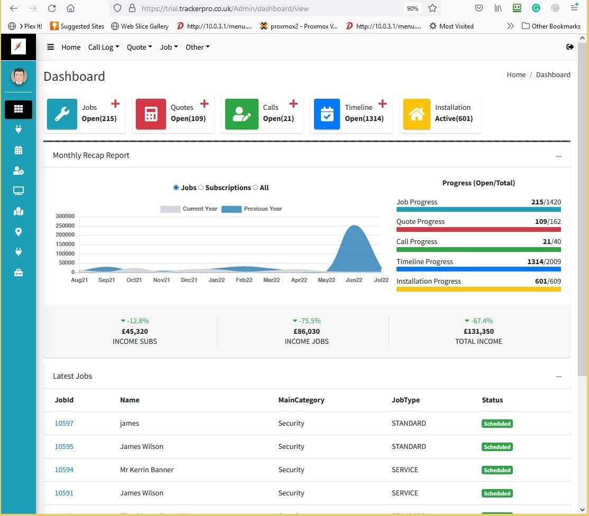This screenshot has height=516, width=589.
Task: Toggle the hamburger menu icon
Action: [51, 47]
